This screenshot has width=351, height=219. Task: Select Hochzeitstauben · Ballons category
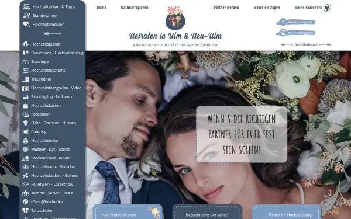coord(54,175)
